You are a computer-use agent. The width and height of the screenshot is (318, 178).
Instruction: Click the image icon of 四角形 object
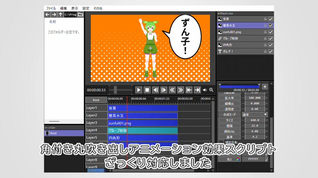click(220, 45)
